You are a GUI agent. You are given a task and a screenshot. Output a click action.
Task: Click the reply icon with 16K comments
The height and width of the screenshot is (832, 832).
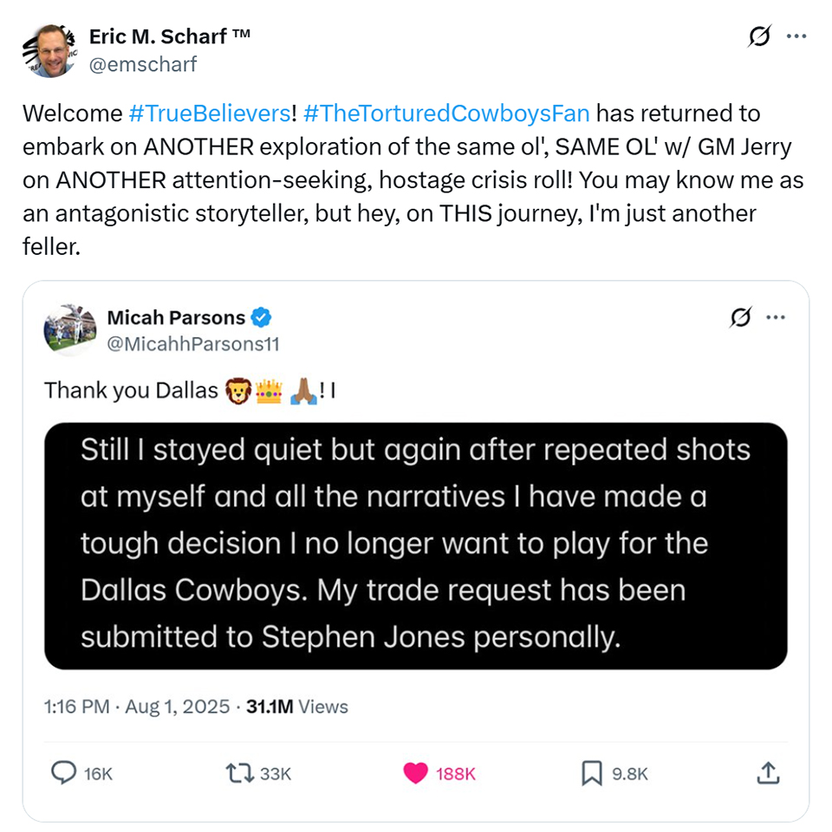point(64,773)
